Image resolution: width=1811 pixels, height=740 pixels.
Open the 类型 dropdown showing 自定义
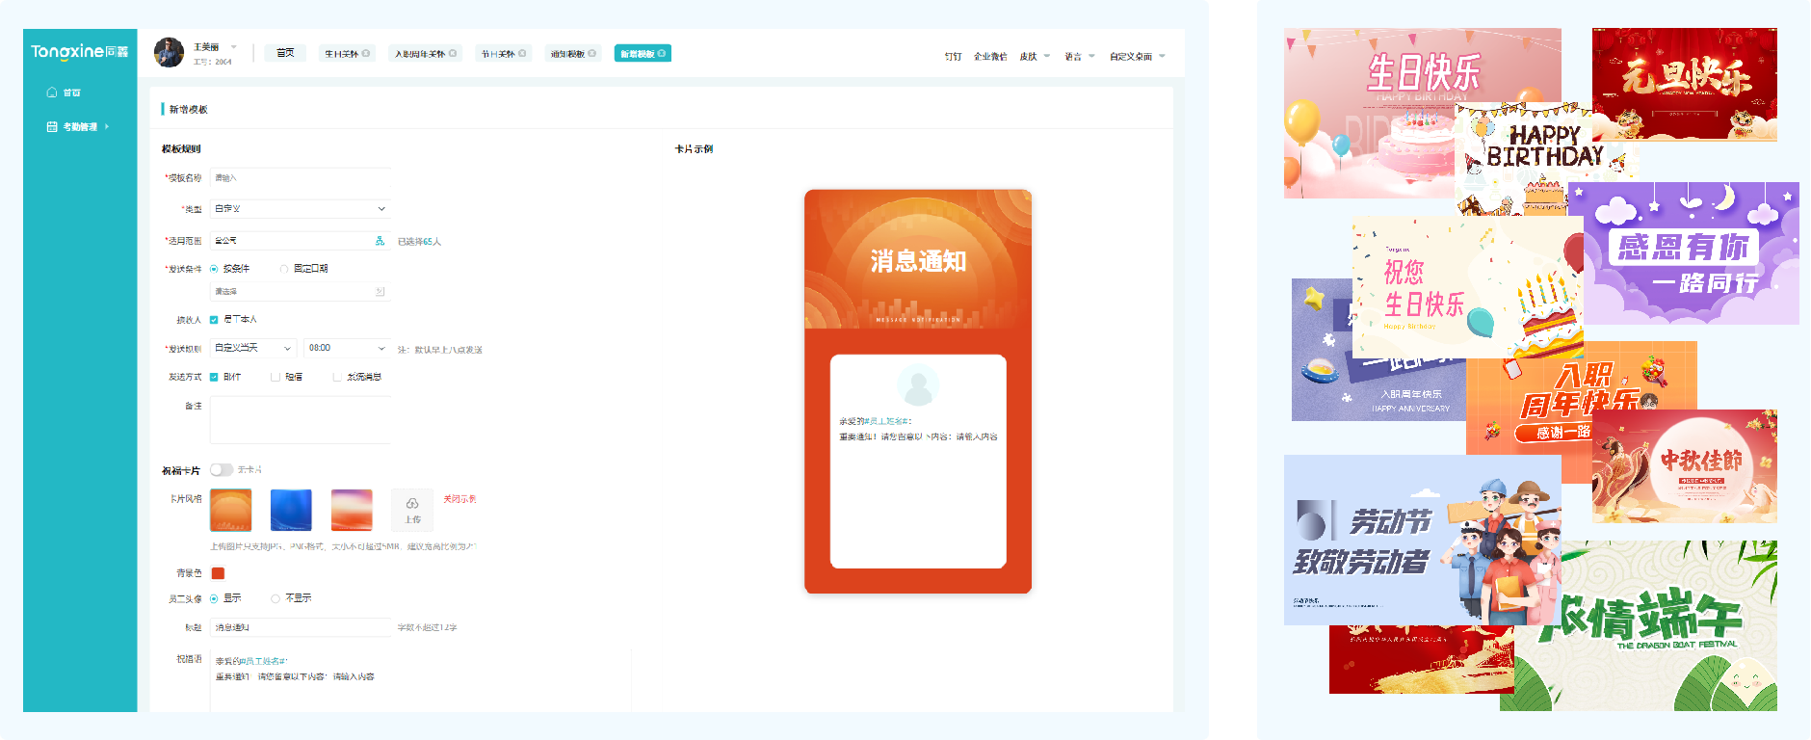pyautogui.click(x=300, y=209)
